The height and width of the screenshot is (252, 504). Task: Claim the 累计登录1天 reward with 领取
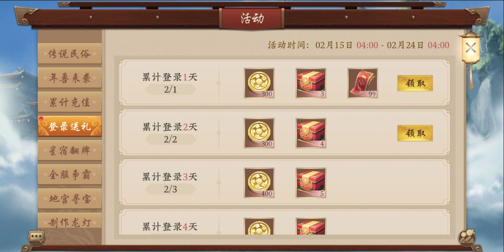[415, 83]
